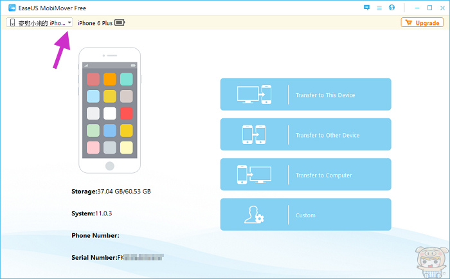Click the phone-to-phone transfer icon
Screen dimensions: 450x279
(x=254, y=134)
